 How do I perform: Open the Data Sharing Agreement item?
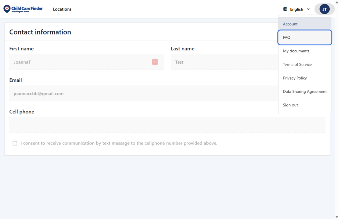(x=305, y=92)
